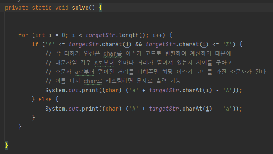Click the closing brace of the else block
The width and height of the screenshot is (273, 154).
coord(33,118)
